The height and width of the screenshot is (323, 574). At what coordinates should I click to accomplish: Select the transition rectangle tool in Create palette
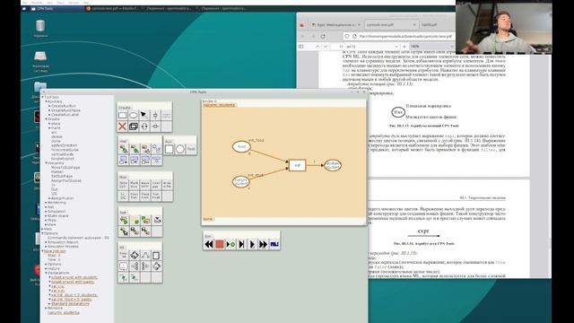click(122, 116)
